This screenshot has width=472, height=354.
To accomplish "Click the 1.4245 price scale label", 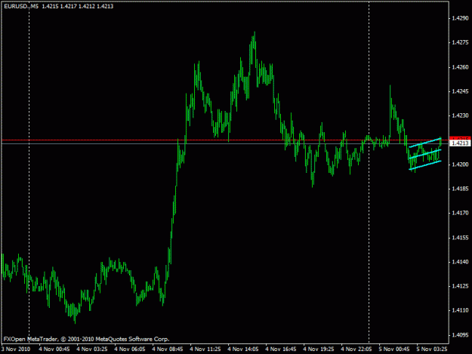I will [460, 91].
